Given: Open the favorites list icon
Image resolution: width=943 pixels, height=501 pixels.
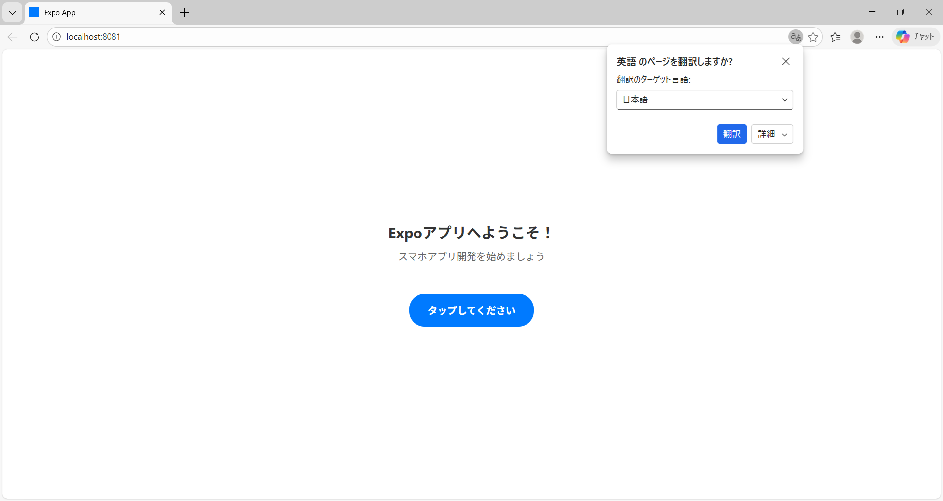Looking at the screenshot, I should (x=835, y=37).
